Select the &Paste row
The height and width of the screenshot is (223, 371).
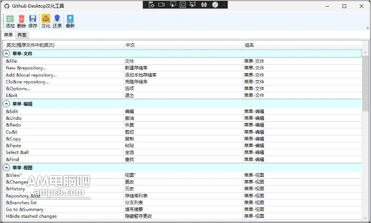tap(183, 145)
